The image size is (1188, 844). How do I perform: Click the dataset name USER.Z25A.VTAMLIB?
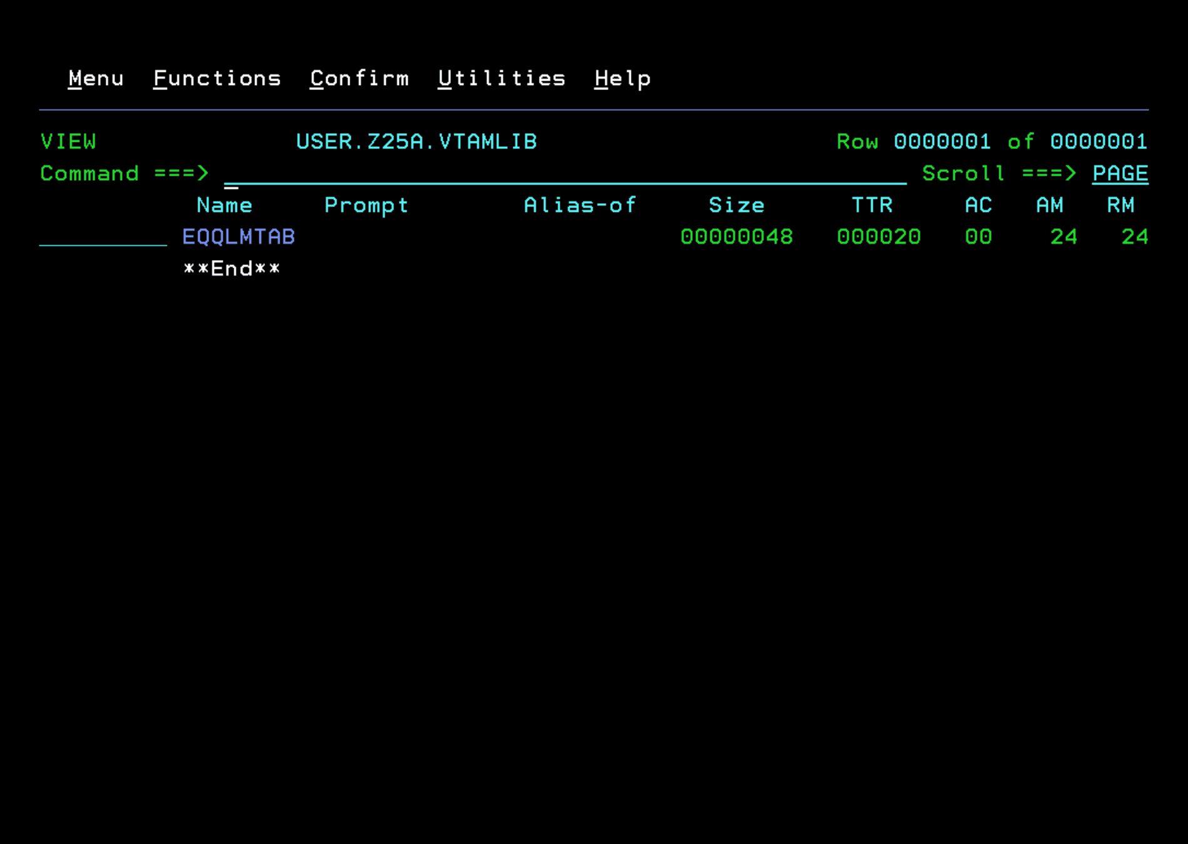coord(417,142)
